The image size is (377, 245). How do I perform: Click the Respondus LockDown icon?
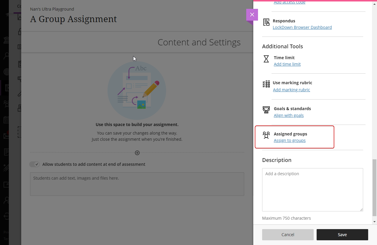[x=266, y=22]
